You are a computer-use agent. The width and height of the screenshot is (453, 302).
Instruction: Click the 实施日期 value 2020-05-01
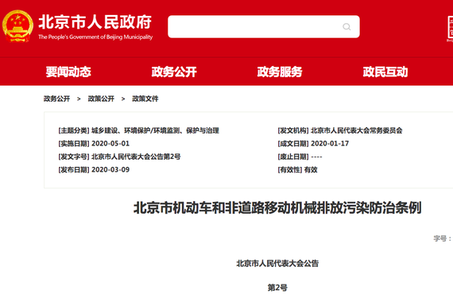(110, 144)
